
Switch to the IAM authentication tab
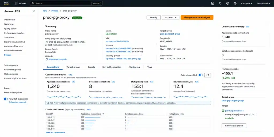pos(112,67)
